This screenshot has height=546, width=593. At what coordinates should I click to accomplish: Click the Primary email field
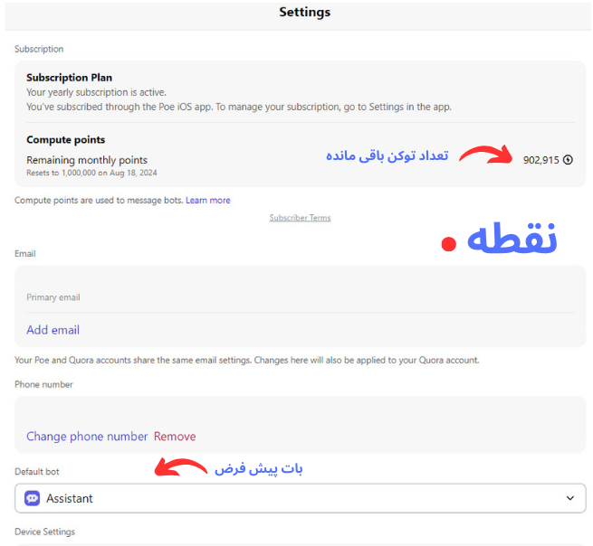click(301, 297)
